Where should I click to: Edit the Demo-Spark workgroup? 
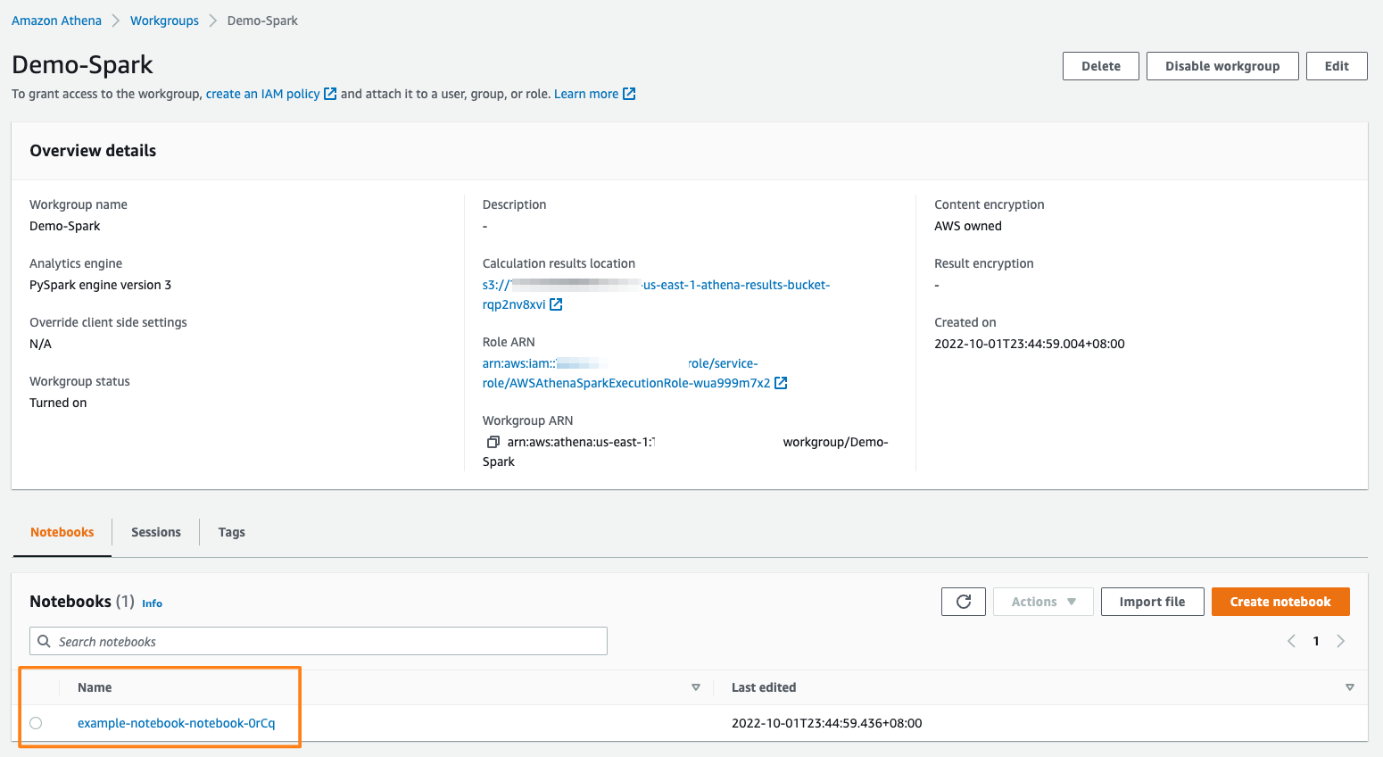[1336, 65]
